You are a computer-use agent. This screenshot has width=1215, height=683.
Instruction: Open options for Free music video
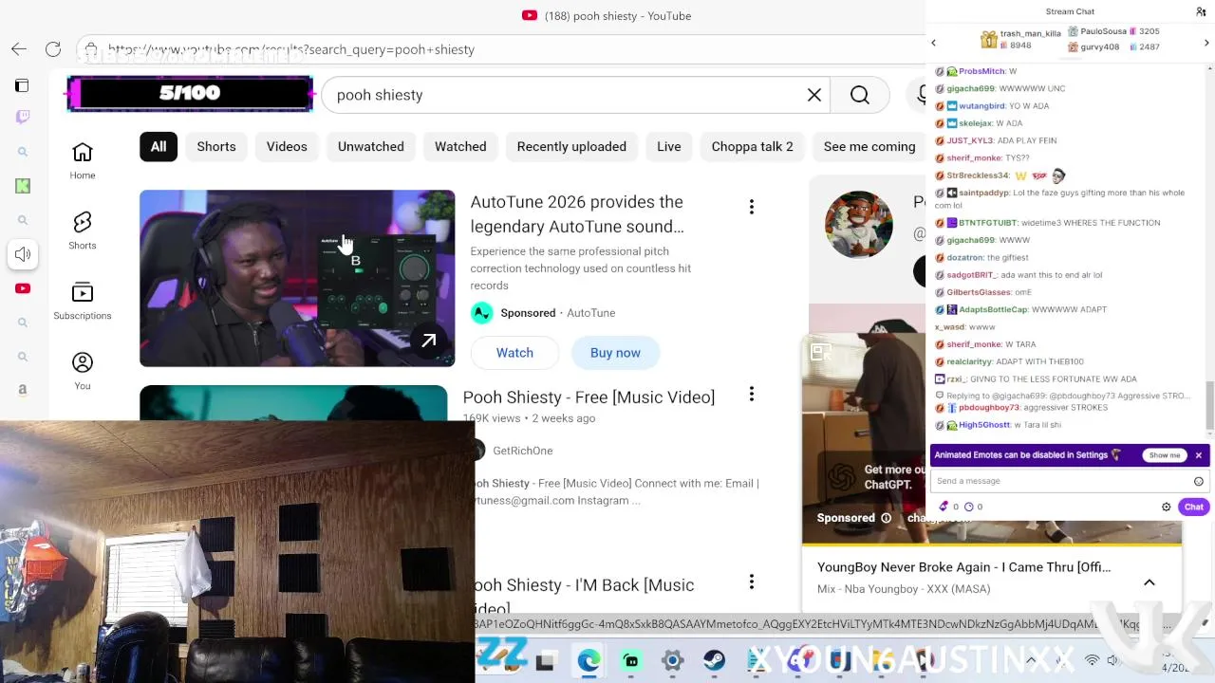click(751, 394)
